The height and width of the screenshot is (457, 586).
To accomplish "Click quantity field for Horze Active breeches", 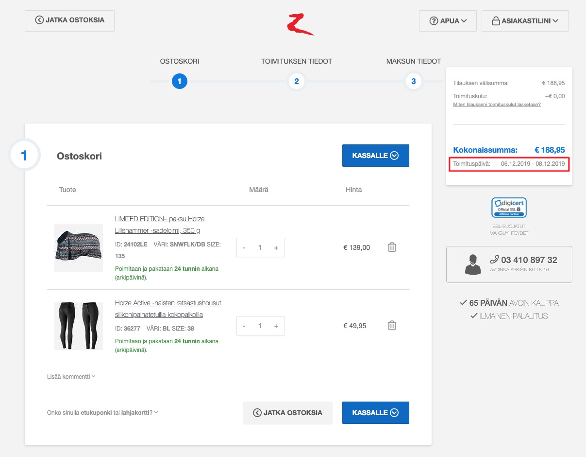I will coord(260,326).
